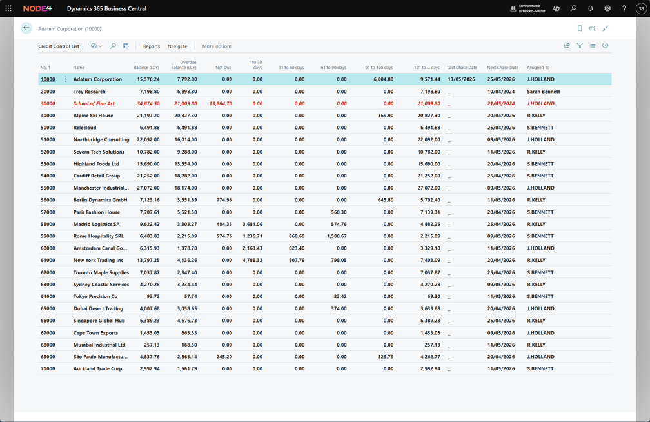Click the share icon in list toolbar

[567, 46]
